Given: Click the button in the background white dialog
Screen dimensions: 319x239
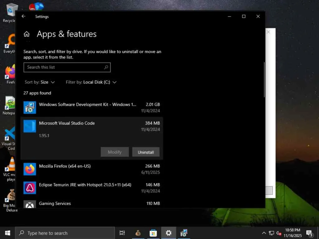Looking at the screenshot, I should (269, 190).
